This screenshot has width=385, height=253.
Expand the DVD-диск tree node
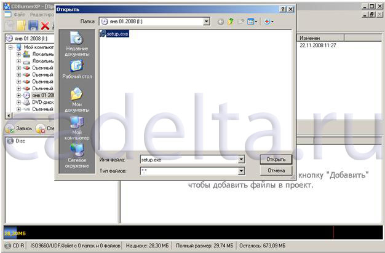pyautogui.click(x=19, y=102)
